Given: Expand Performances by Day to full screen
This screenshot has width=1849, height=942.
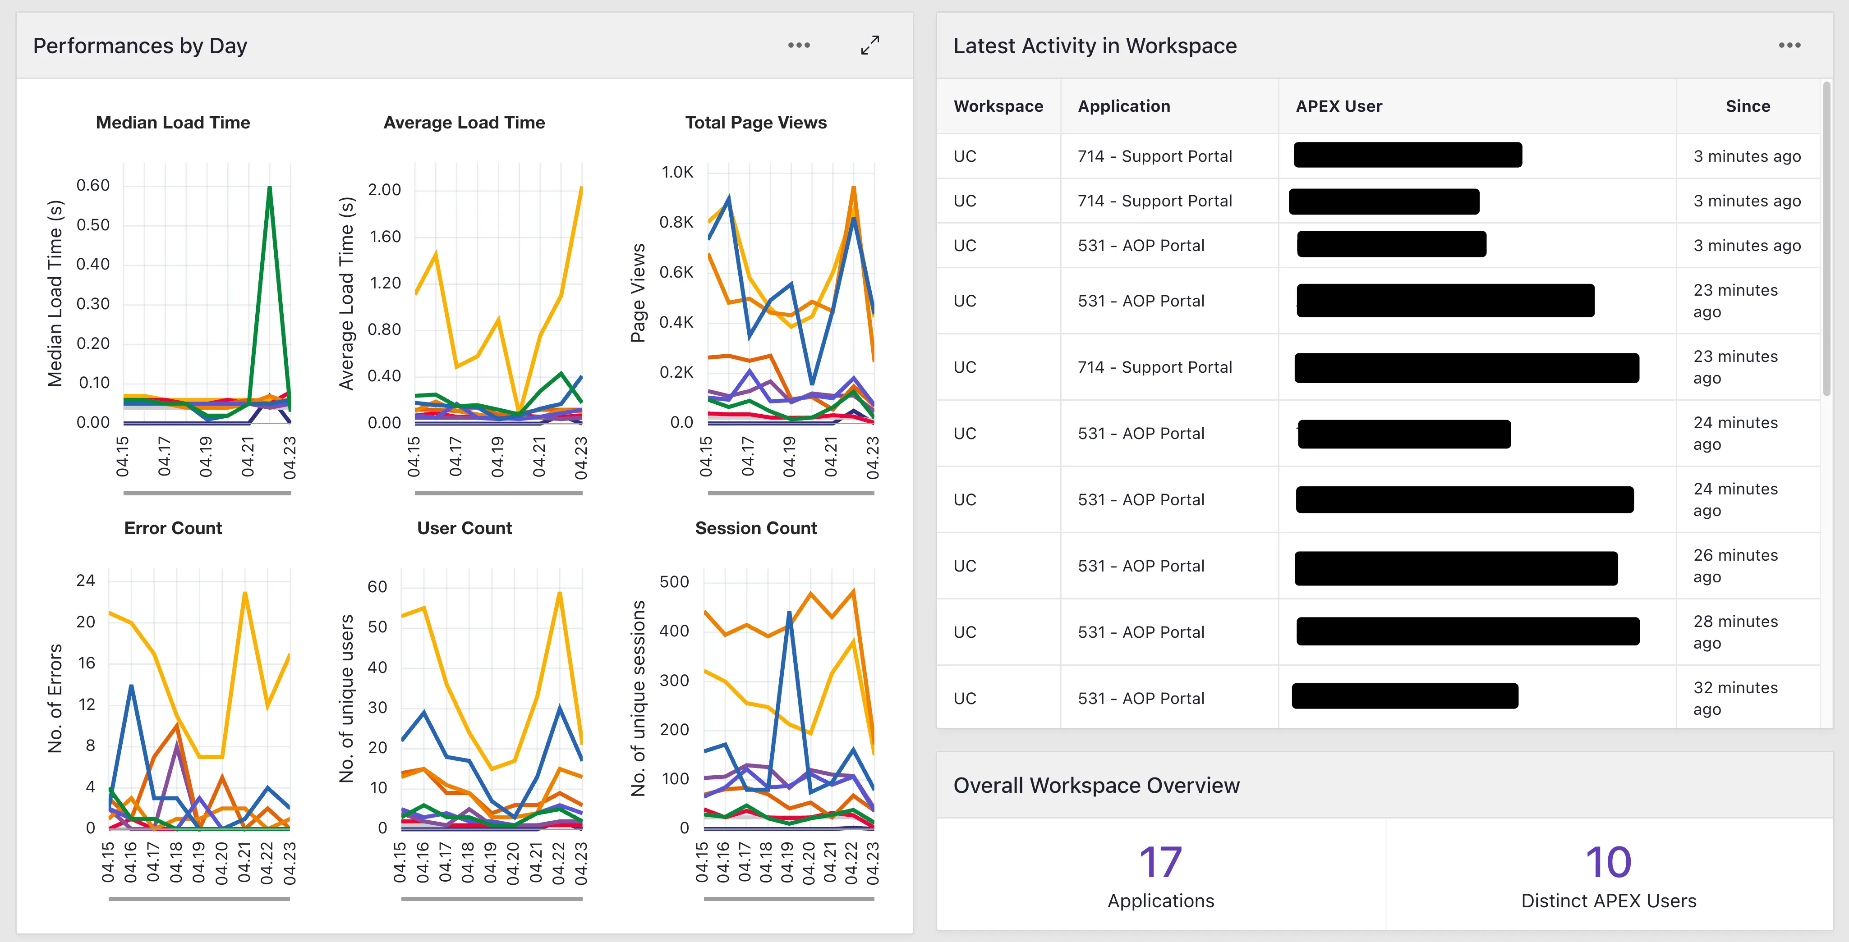Looking at the screenshot, I should tap(869, 45).
